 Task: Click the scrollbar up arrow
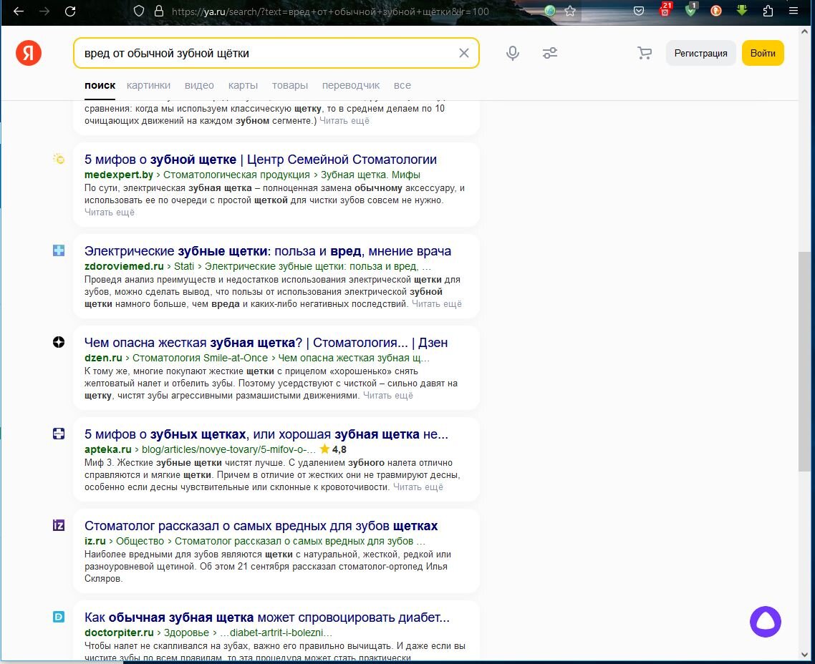coord(804,31)
